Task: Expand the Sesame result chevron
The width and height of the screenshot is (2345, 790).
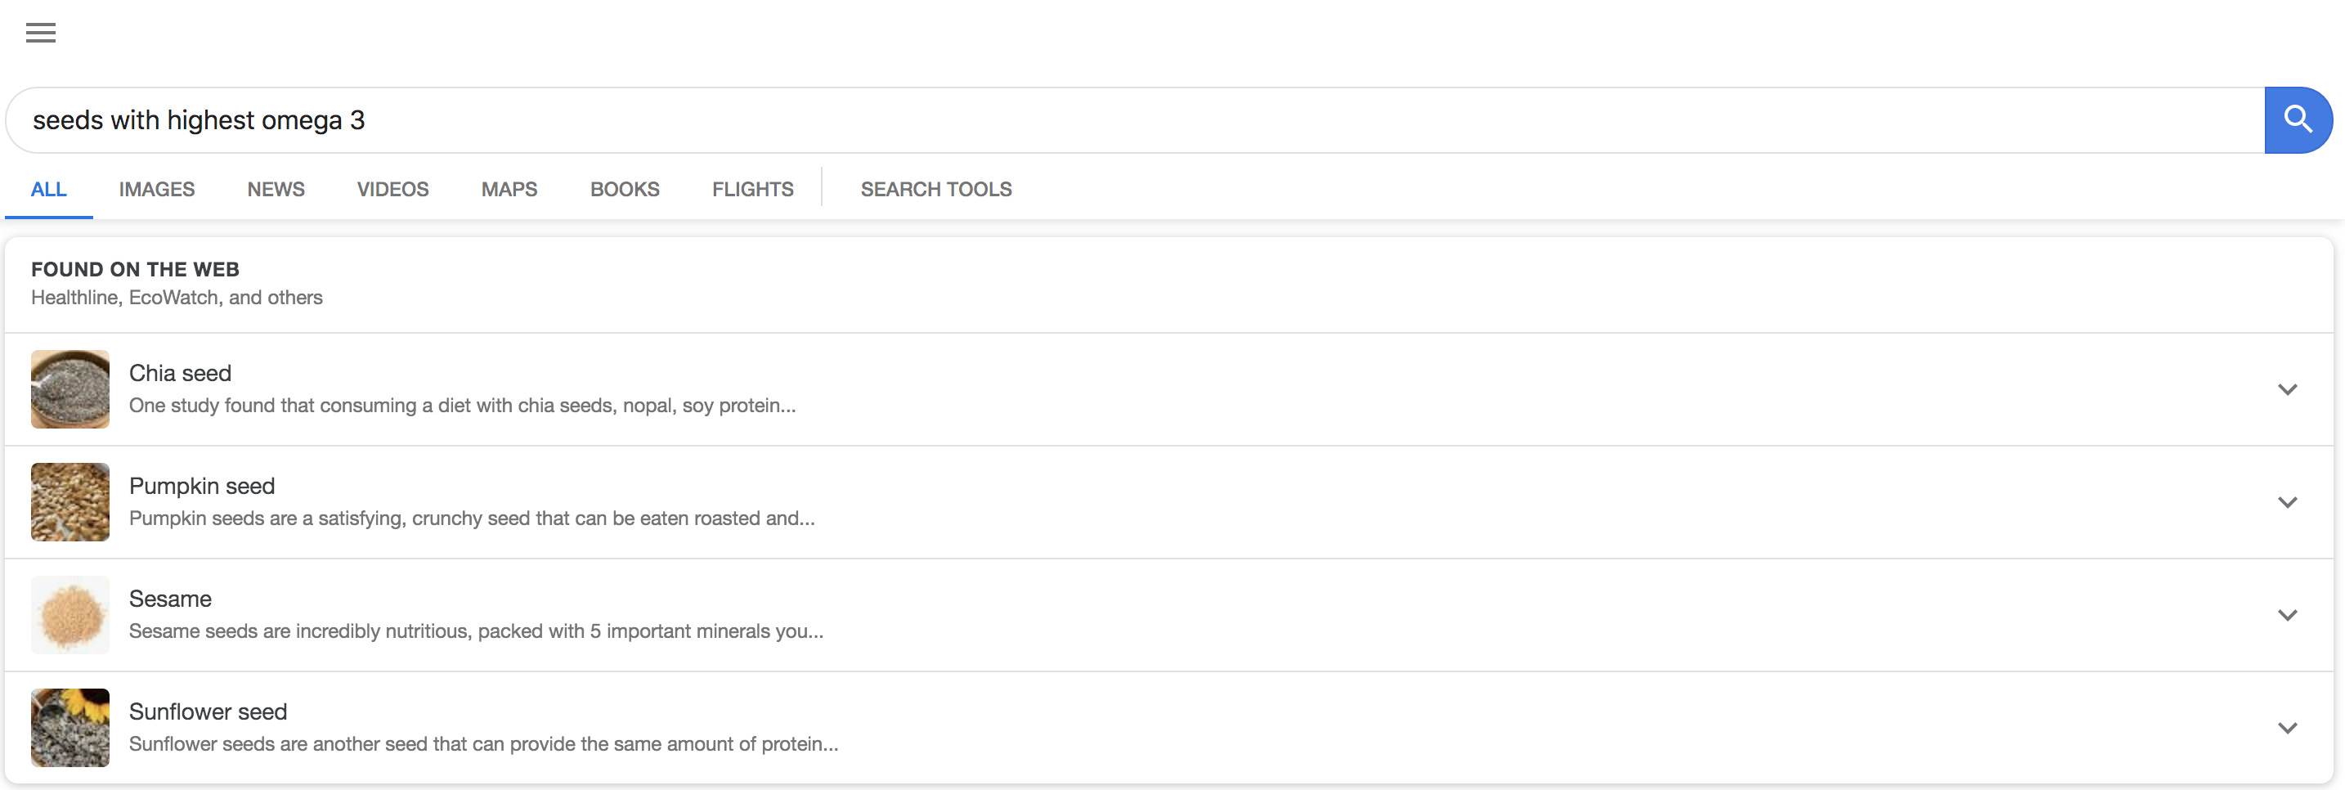Action: pos(2287,615)
